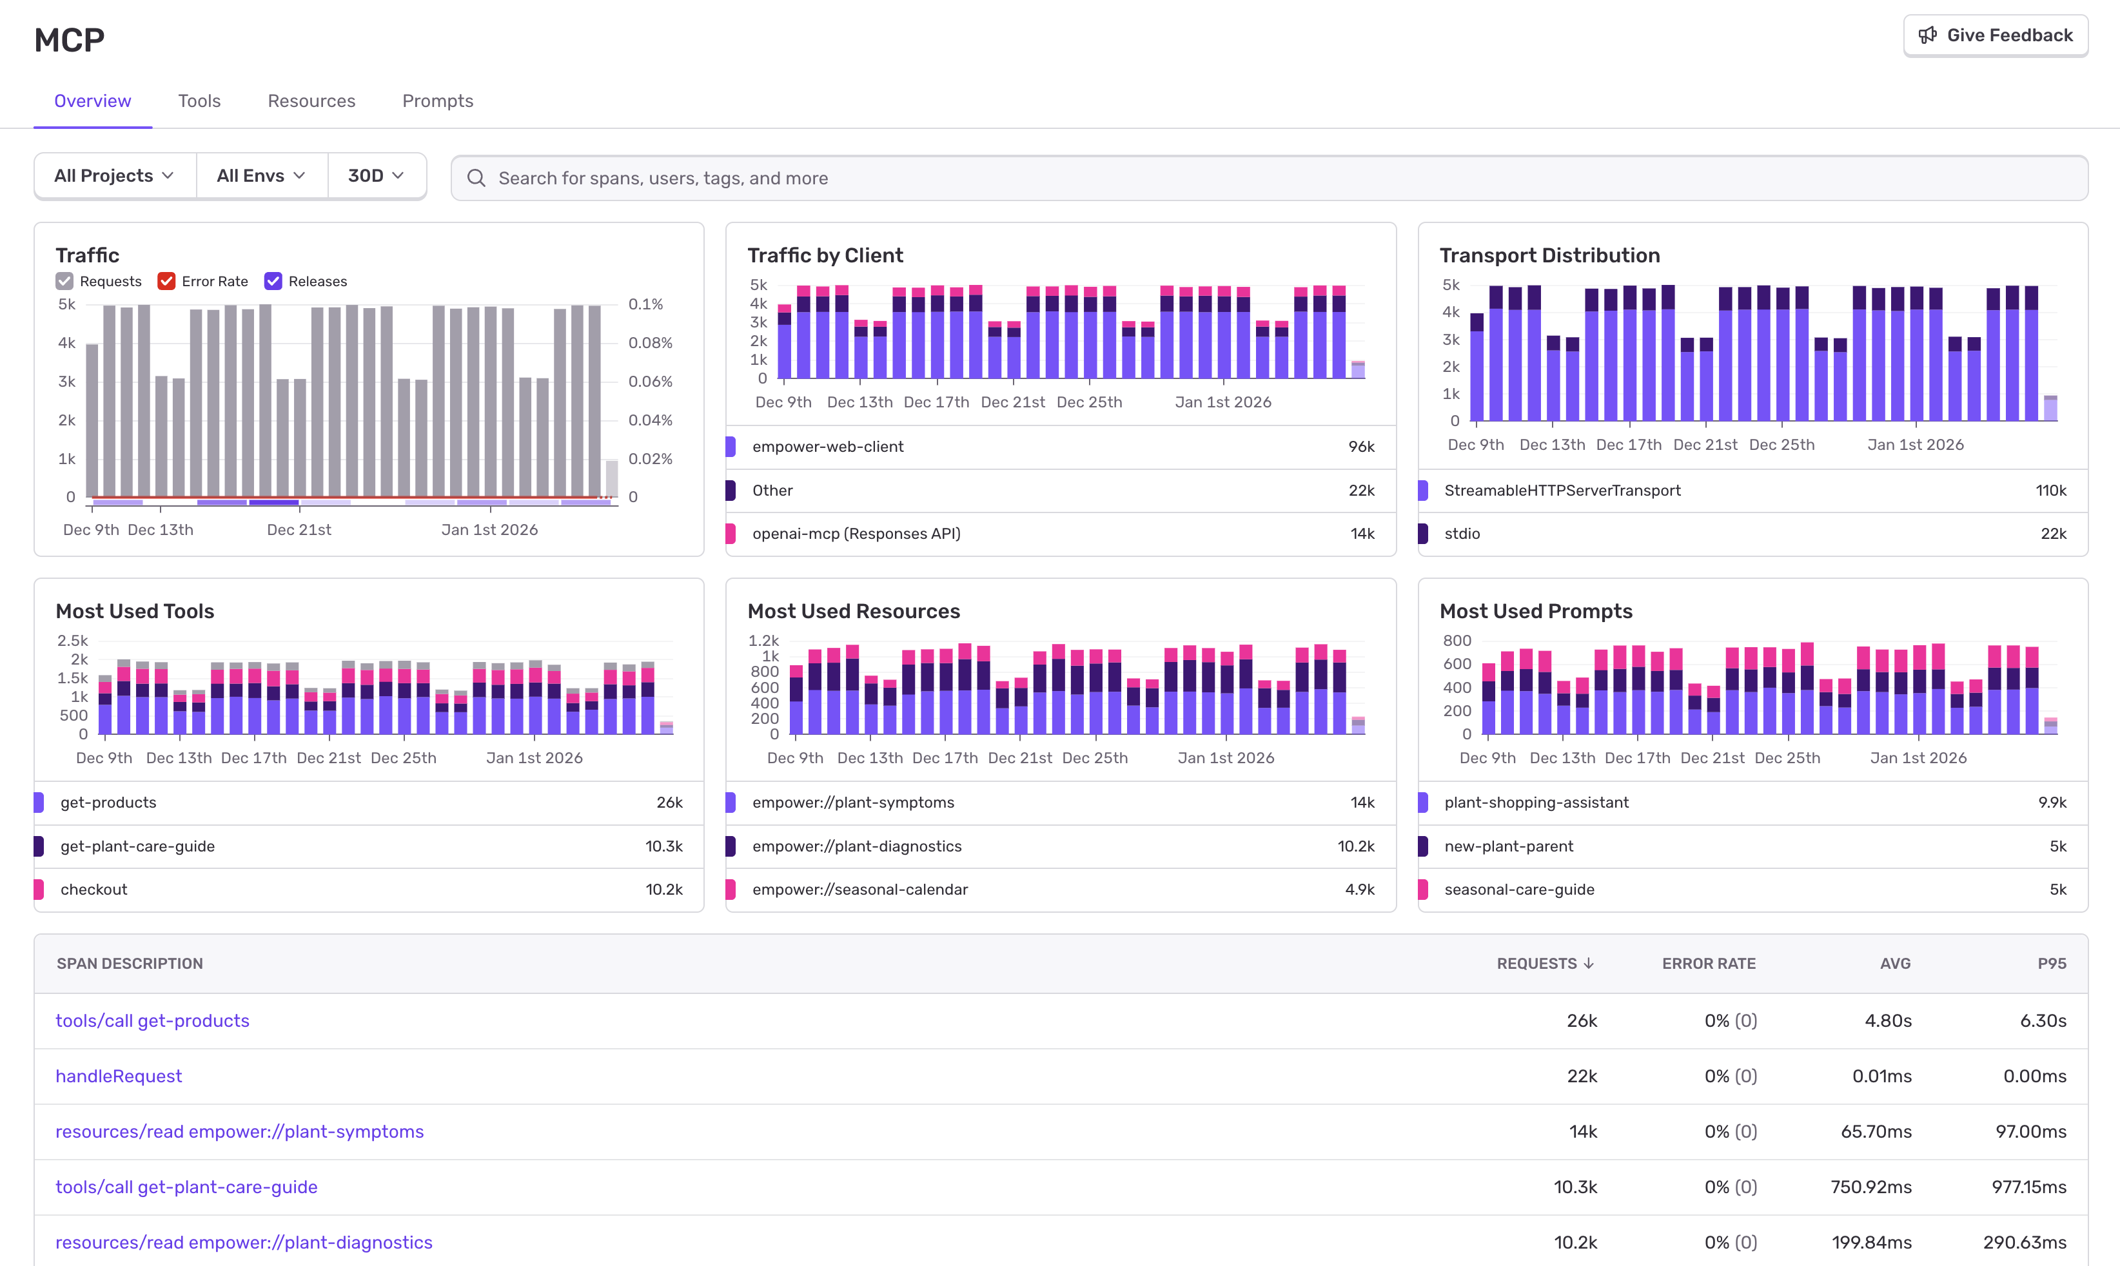Click the Give Feedback button
The height and width of the screenshot is (1266, 2120).
pos(1996,35)
